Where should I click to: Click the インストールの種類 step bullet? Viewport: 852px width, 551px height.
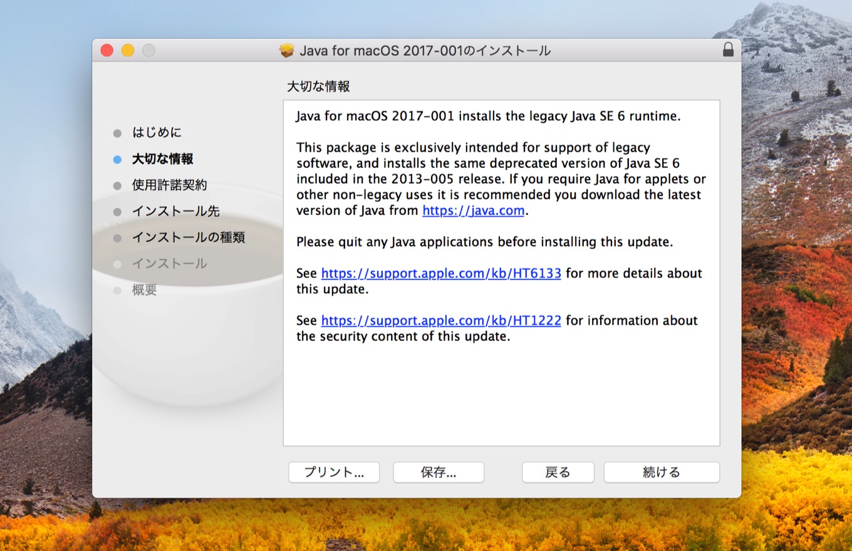pos(117,238)
